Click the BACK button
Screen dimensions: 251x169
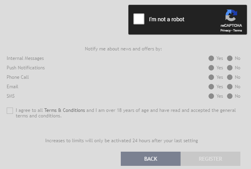tap(151, 159)
